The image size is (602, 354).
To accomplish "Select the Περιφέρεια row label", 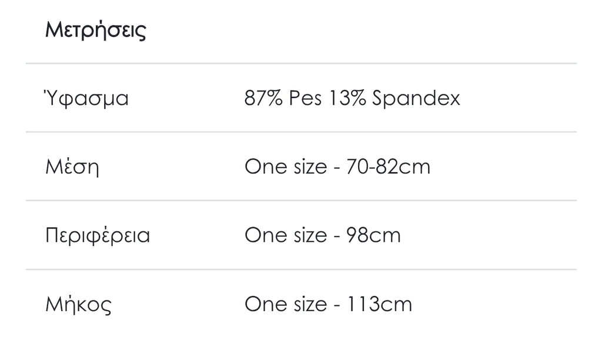I will coord(98,236).
